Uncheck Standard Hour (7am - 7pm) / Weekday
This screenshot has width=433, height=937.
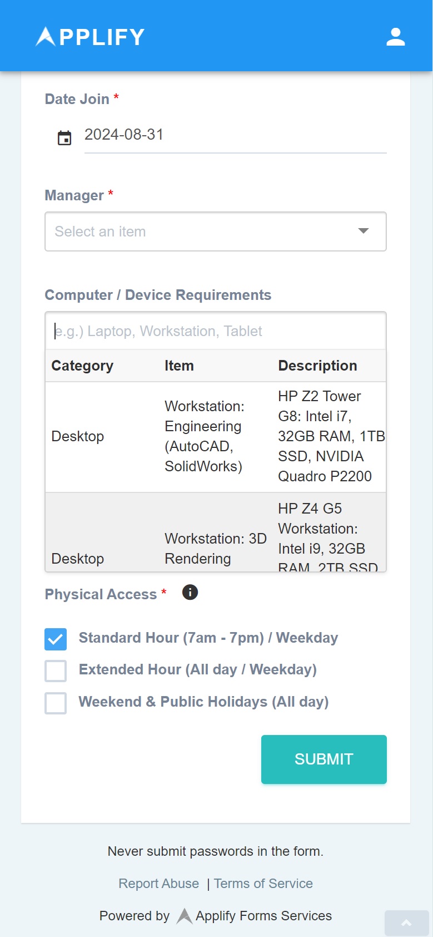click(x=56, y=639)
